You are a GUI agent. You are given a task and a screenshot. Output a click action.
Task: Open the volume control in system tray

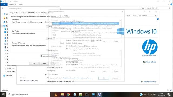pyautogui.click(x=148, y=95)
